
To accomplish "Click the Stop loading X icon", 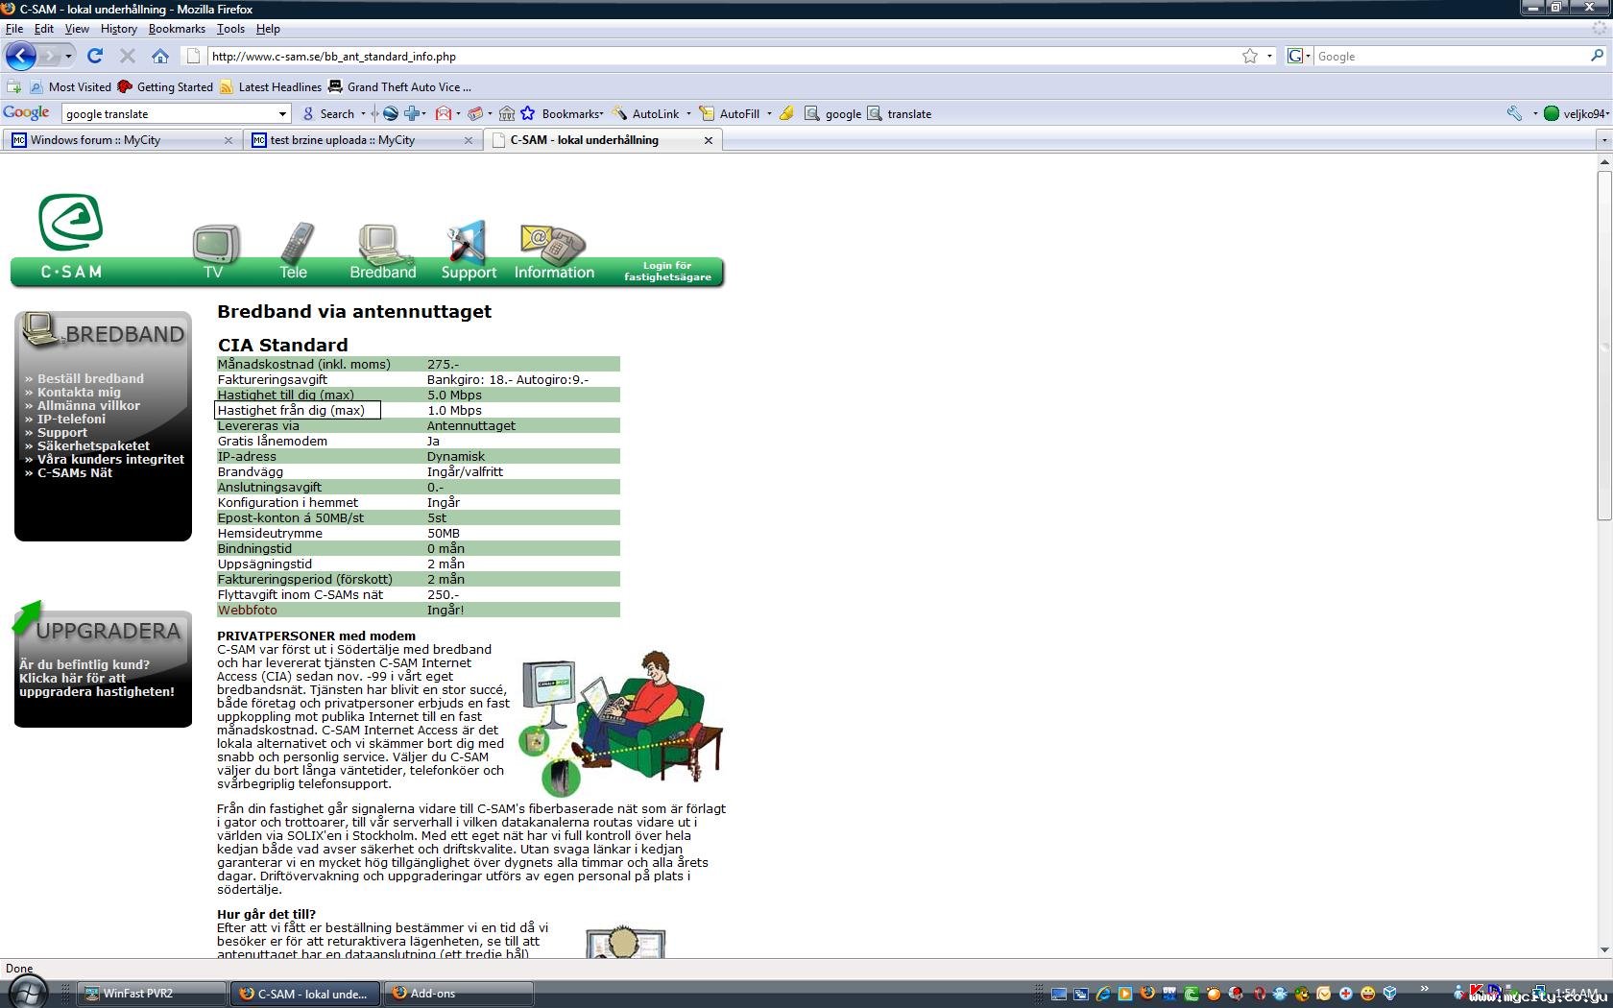I will [x=128, y=56].
